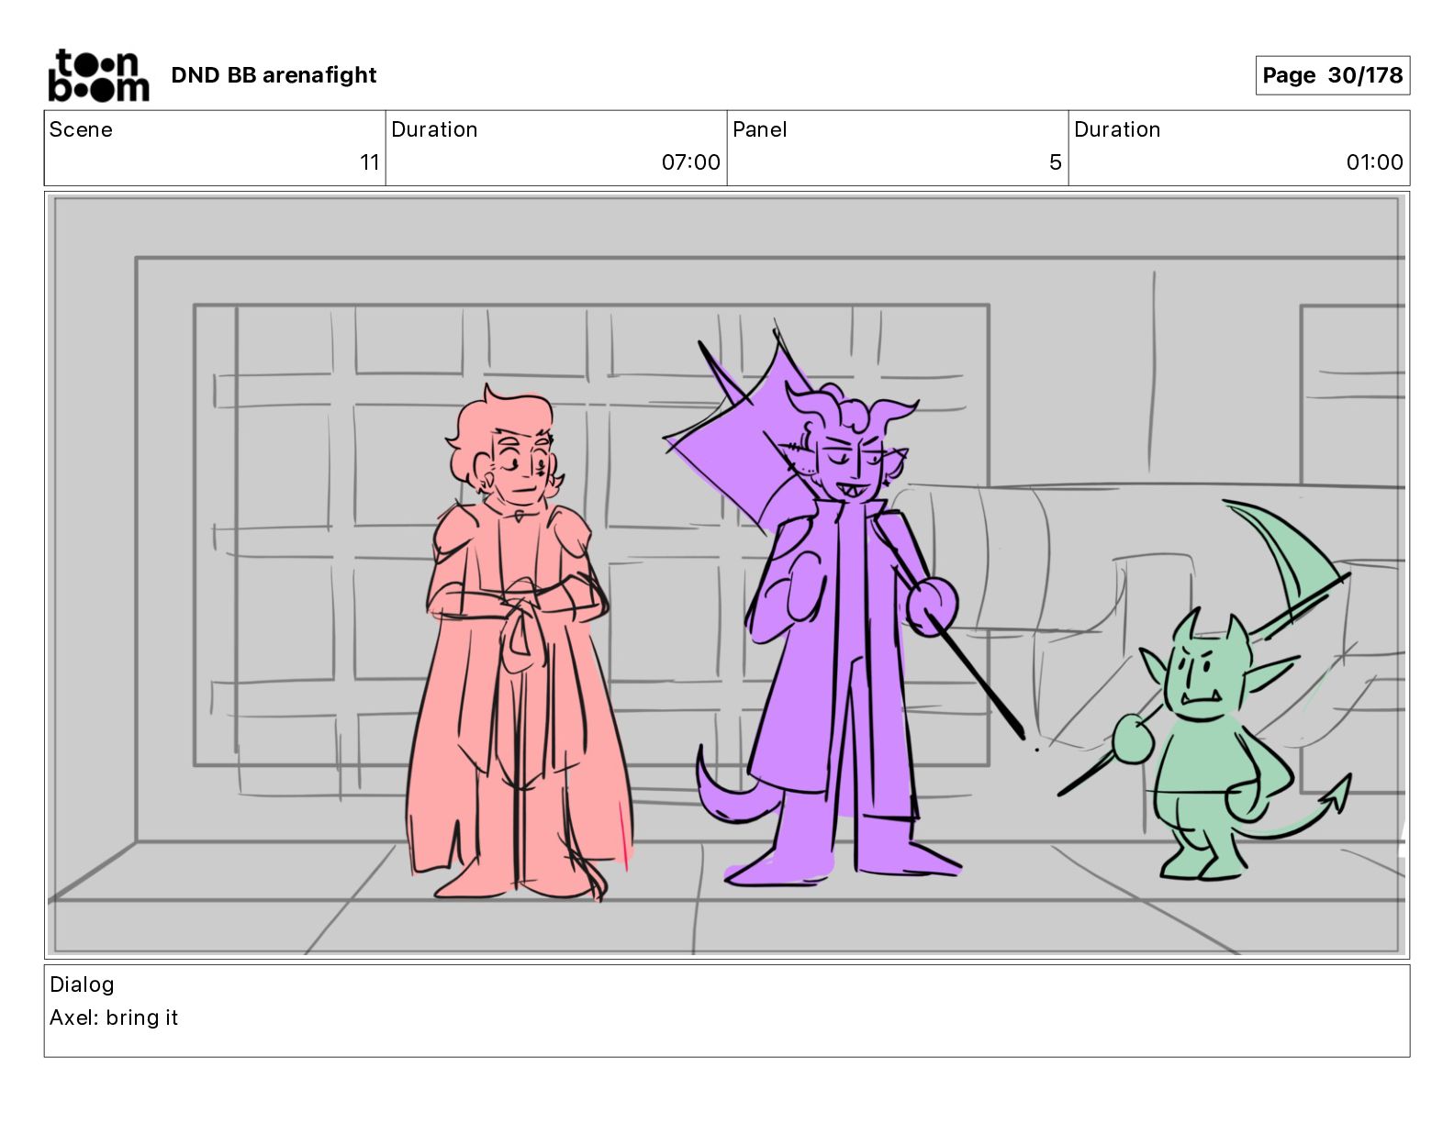Click the panel duration value '01:00'
1454x1123 pixels.
point(1374,162)
